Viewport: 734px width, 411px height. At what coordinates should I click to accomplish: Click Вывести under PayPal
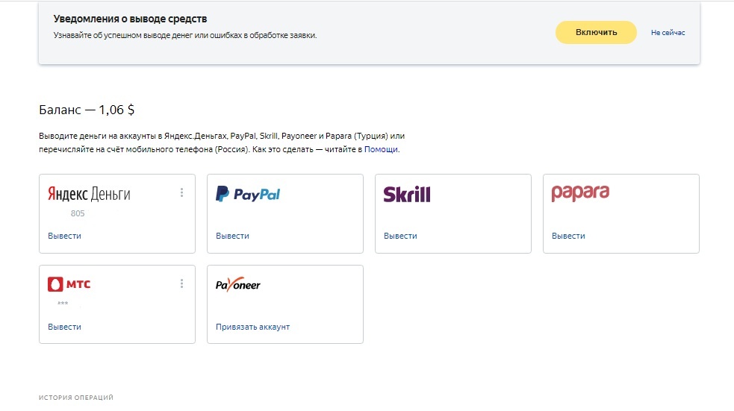point(233,236)
